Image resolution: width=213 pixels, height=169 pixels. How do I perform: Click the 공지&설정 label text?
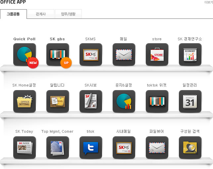click(x=124, y=85)
